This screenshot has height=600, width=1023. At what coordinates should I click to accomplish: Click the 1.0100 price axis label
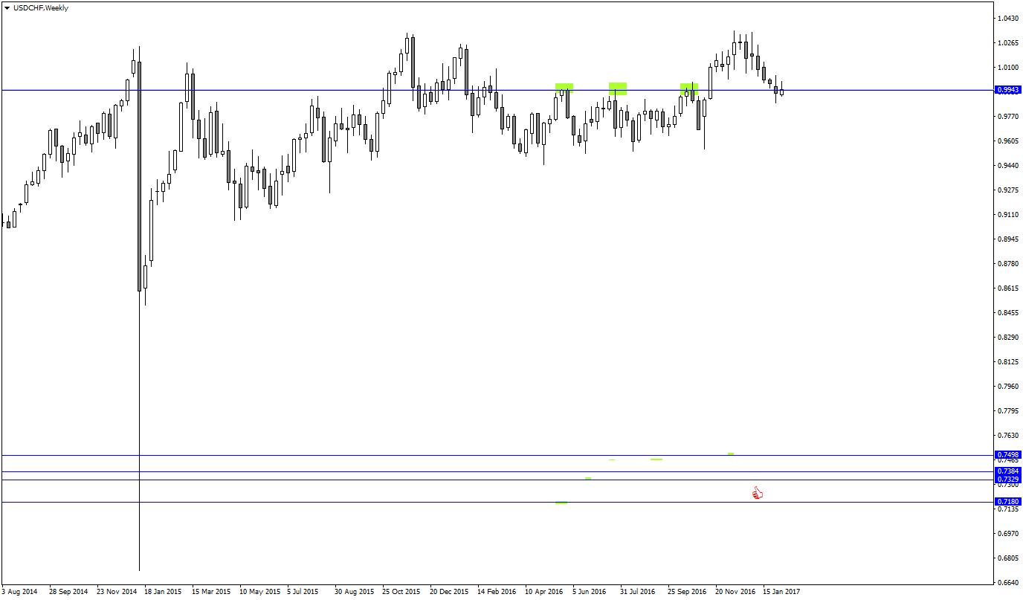click(1009, 67)
